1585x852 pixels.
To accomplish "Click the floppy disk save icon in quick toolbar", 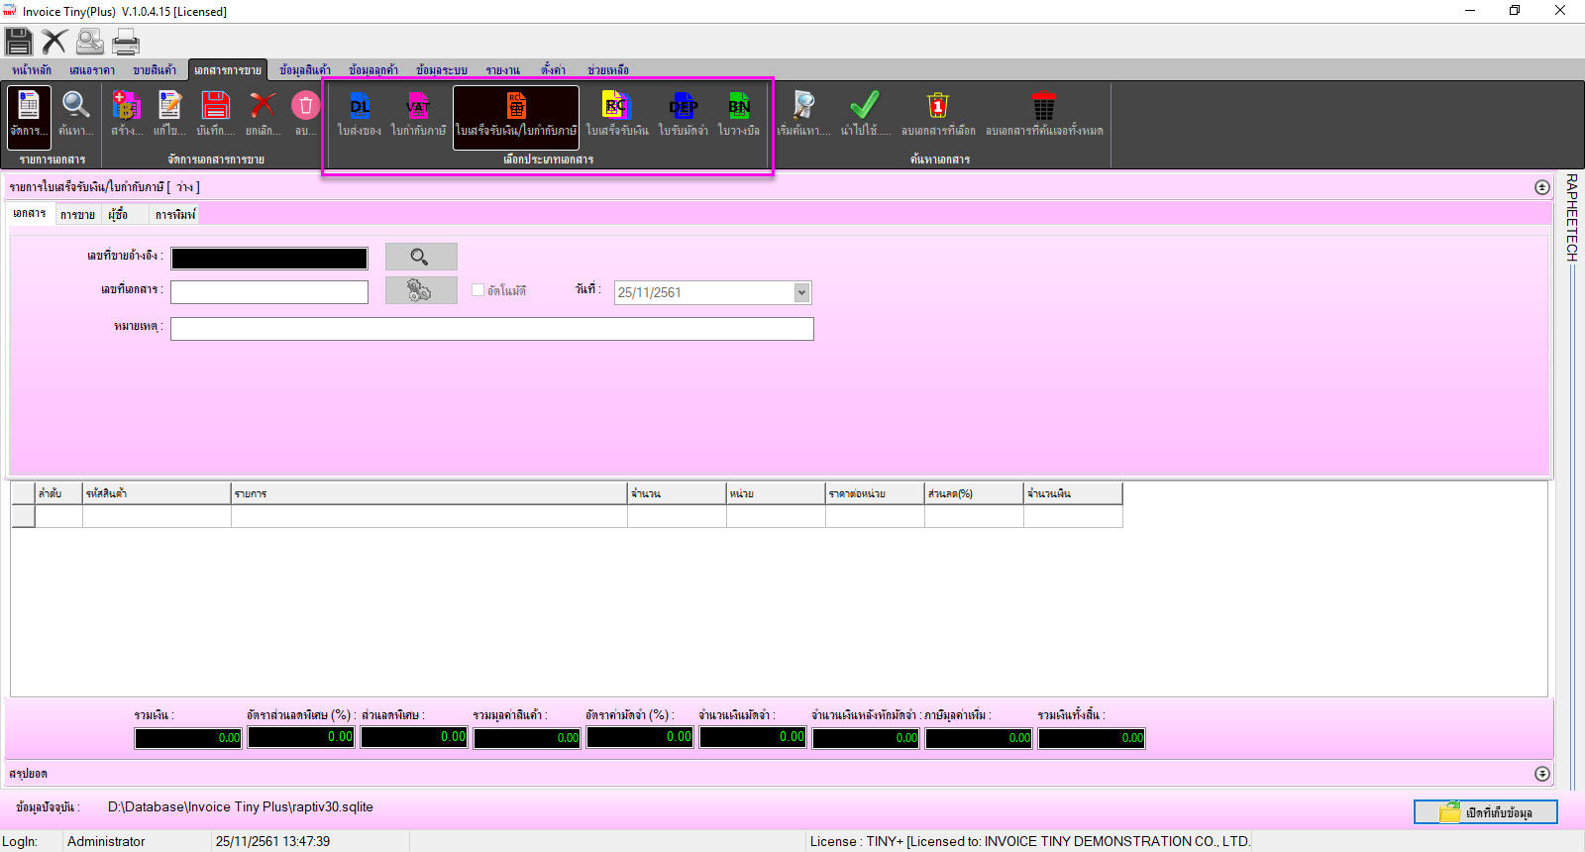I will pyautogui.click(x=19, y=42).
